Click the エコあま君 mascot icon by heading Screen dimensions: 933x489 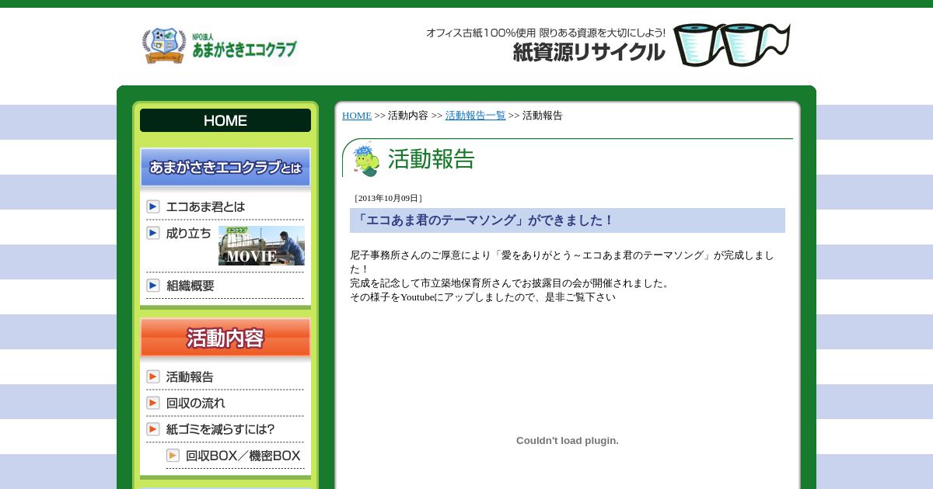click(x=365, y=159)
